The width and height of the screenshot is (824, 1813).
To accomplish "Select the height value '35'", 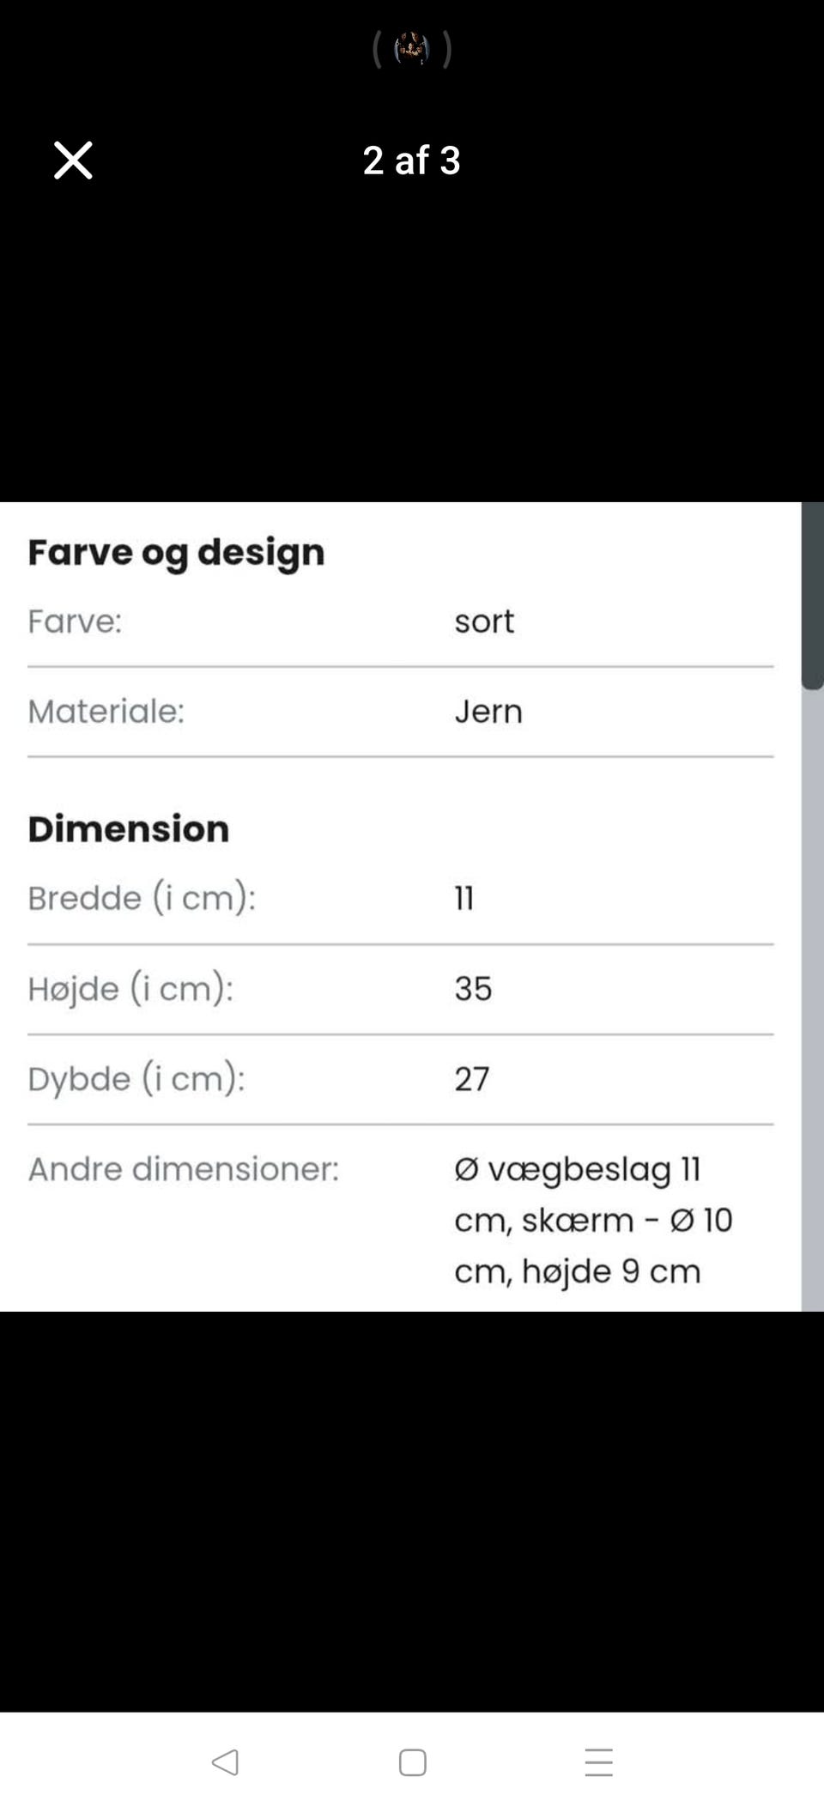I will point(473,988).
